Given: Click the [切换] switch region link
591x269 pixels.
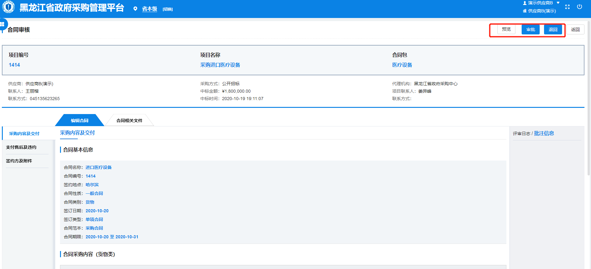Looking at the screenshot, I should coord(168,9).
